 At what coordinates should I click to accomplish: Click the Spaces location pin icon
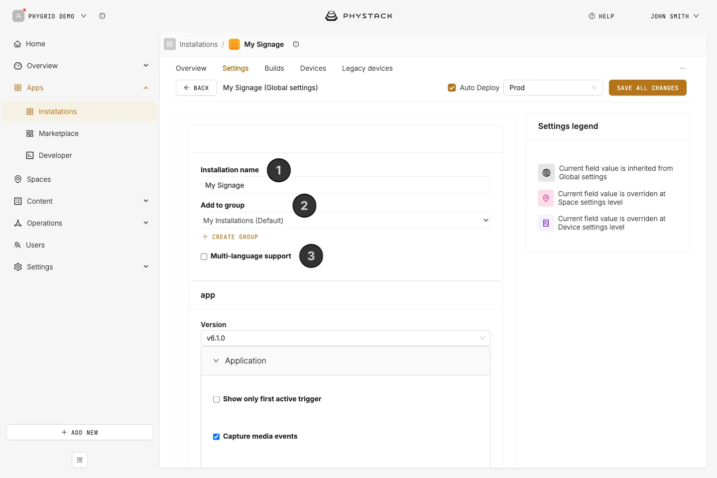click(x=18, y=179)
